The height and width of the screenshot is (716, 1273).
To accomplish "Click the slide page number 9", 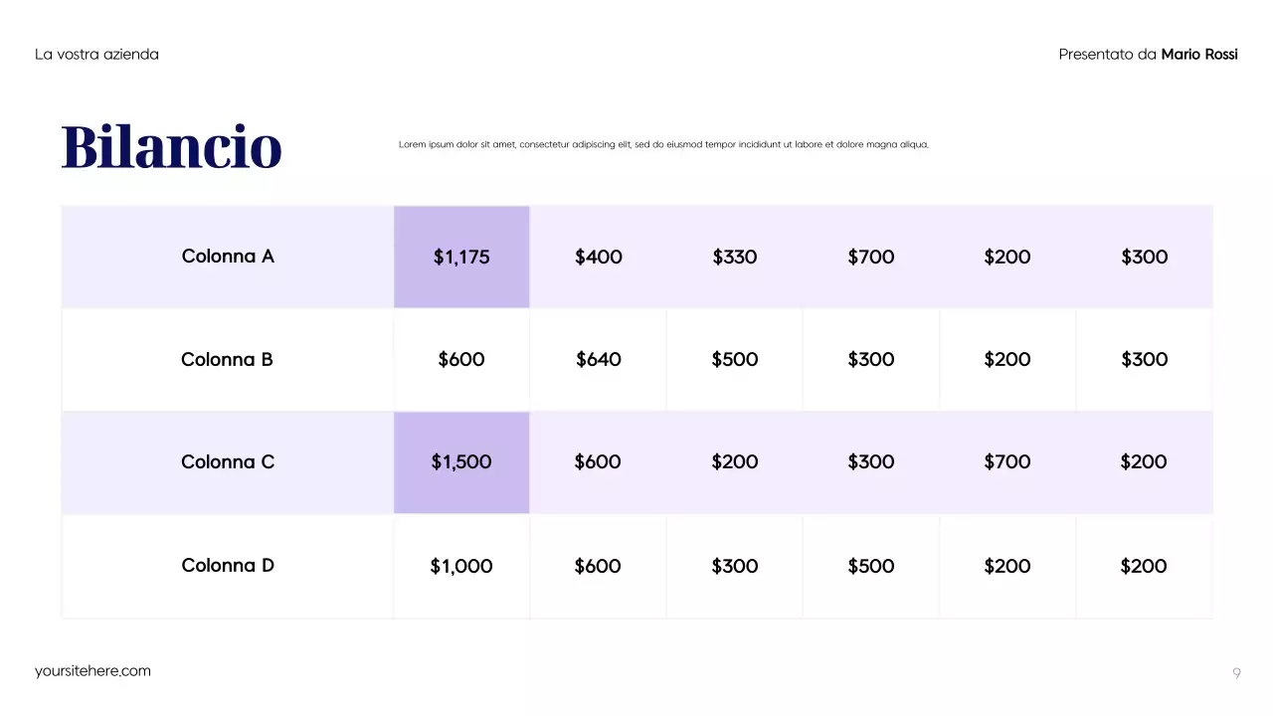I will 1236,673.
